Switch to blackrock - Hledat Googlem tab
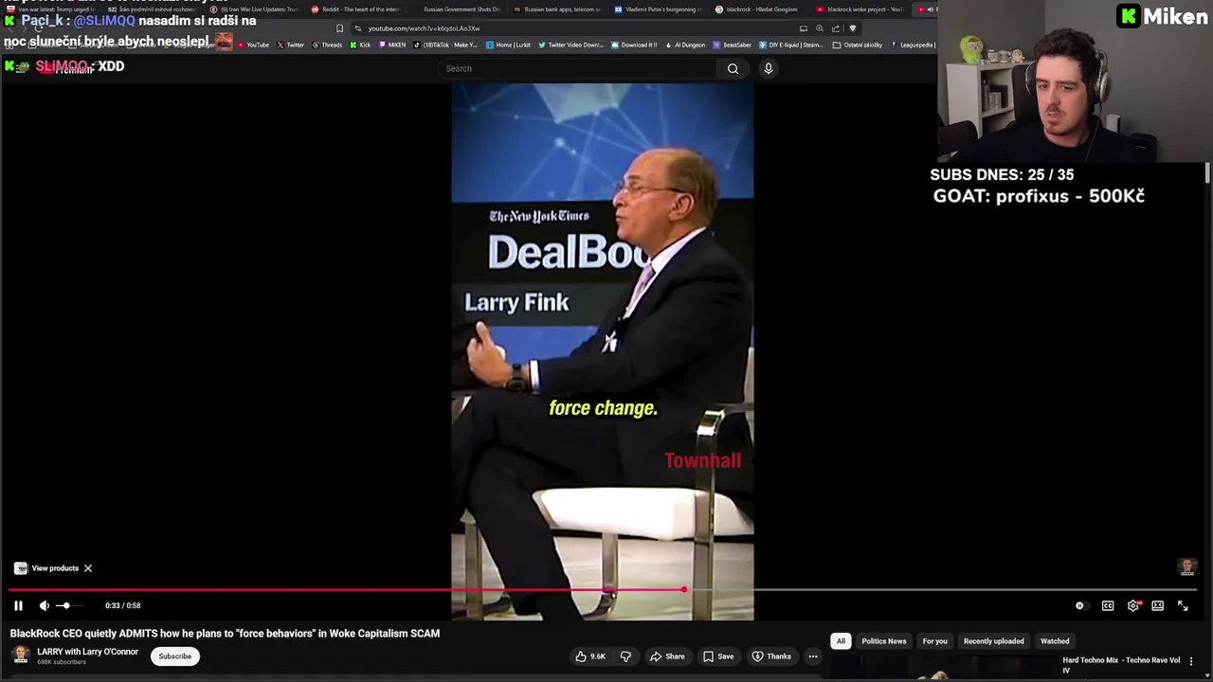1213x682 pixels. coord(761,9)
